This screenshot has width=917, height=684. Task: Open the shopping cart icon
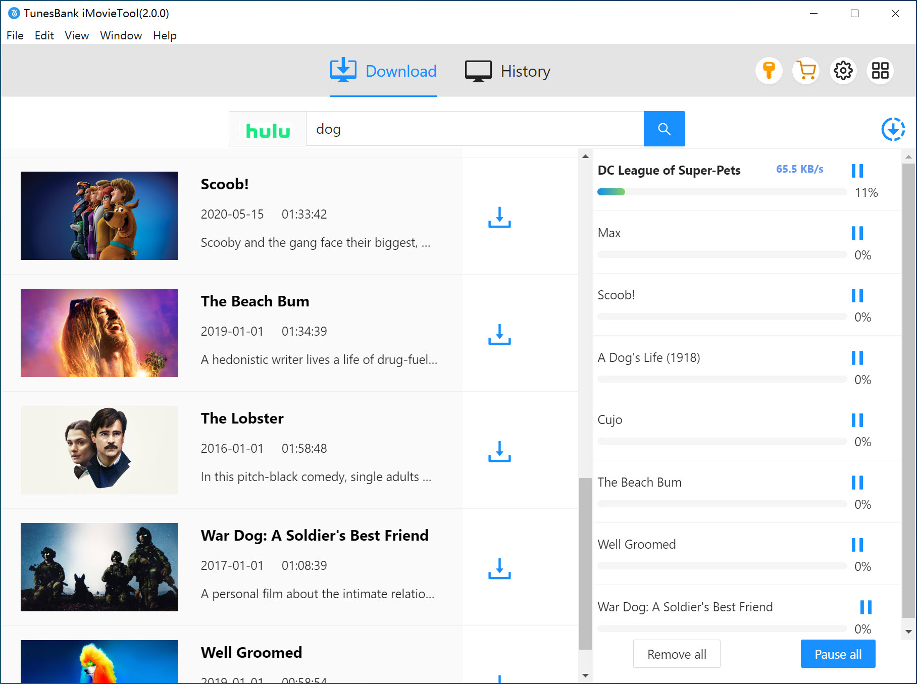coord(806,71)
